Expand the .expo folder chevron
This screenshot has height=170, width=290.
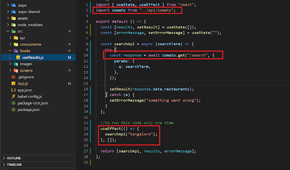coord(8,5)
